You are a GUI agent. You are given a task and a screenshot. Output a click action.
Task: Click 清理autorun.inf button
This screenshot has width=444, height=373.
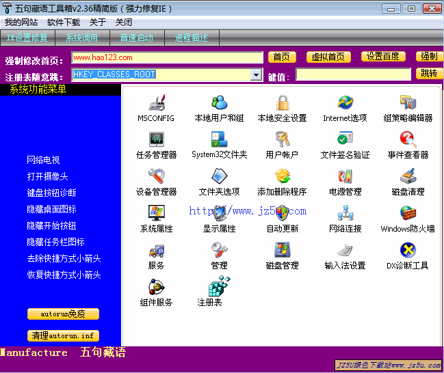click(63, 335)
